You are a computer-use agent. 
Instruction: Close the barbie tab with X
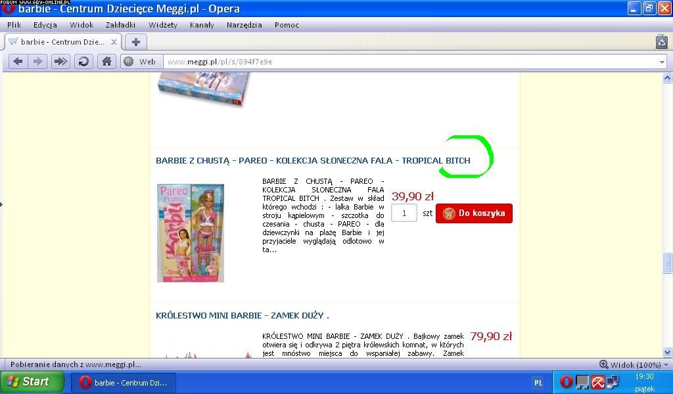(x=114, y=42)
